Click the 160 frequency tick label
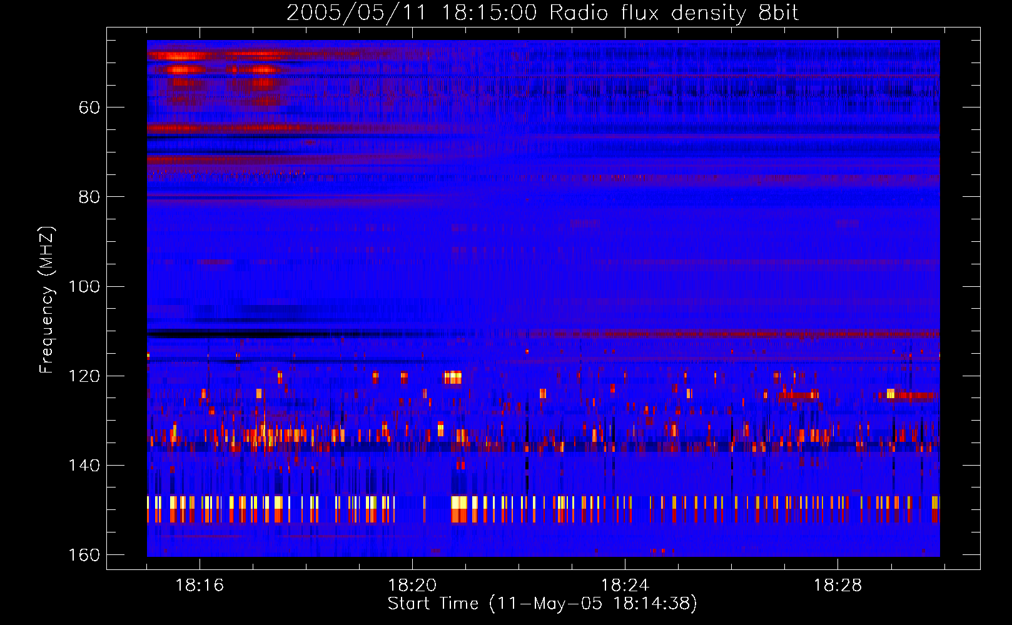 point(84,555)
